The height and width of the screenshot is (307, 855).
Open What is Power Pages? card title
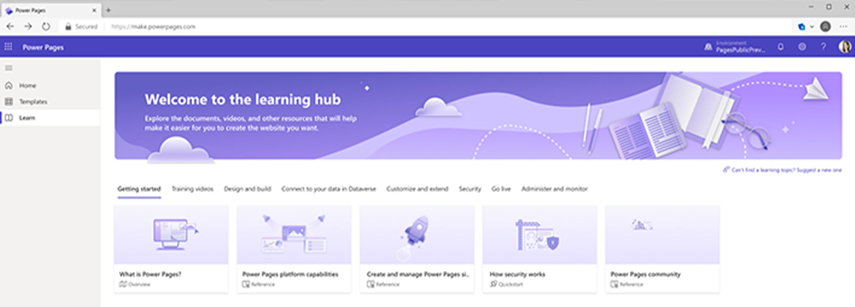pos(151,274)
